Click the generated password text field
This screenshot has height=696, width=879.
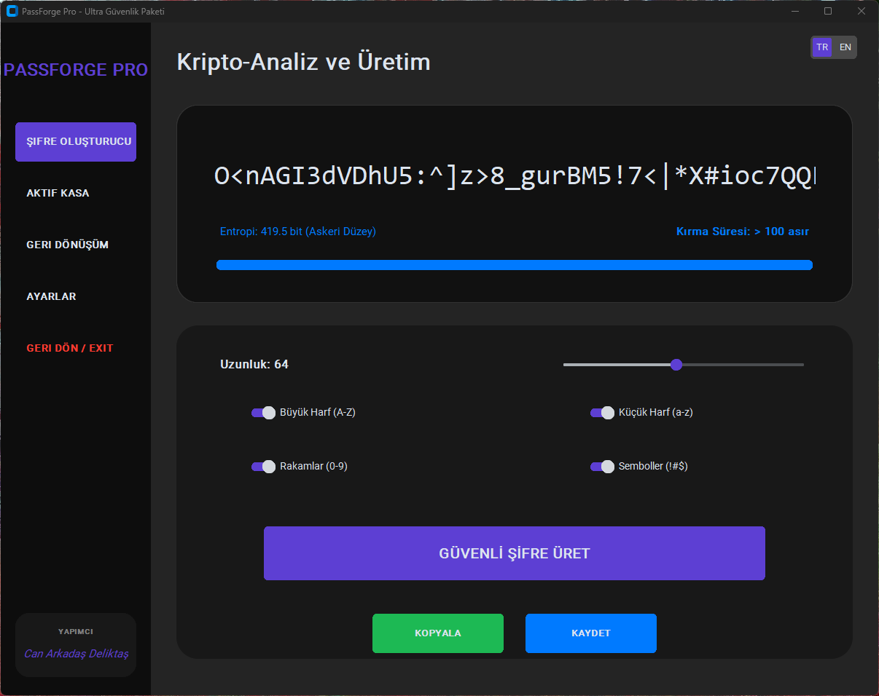[515, 176]
